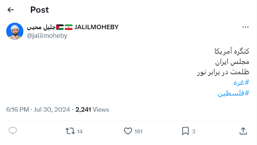Click the JALILMOHEBY display name

pos(96,27)
